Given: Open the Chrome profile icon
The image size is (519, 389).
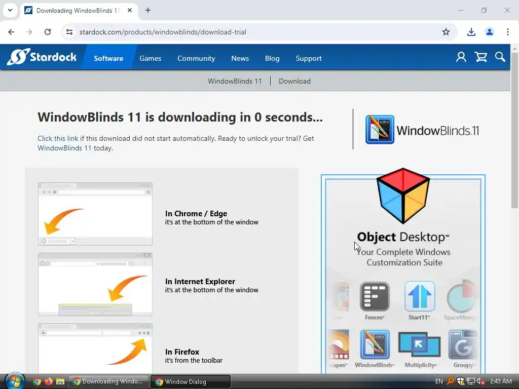Looking at the screenshot, I should pyautogui.click(x=489, y=32).
